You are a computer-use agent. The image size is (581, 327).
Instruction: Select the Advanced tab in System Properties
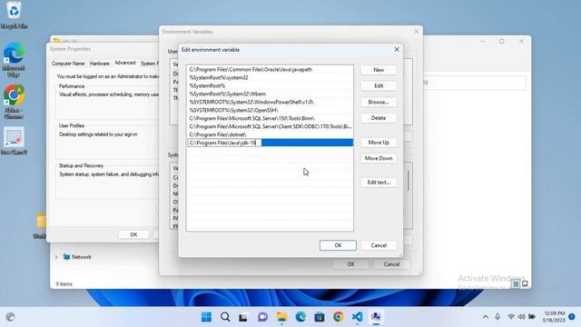[125, 63]
